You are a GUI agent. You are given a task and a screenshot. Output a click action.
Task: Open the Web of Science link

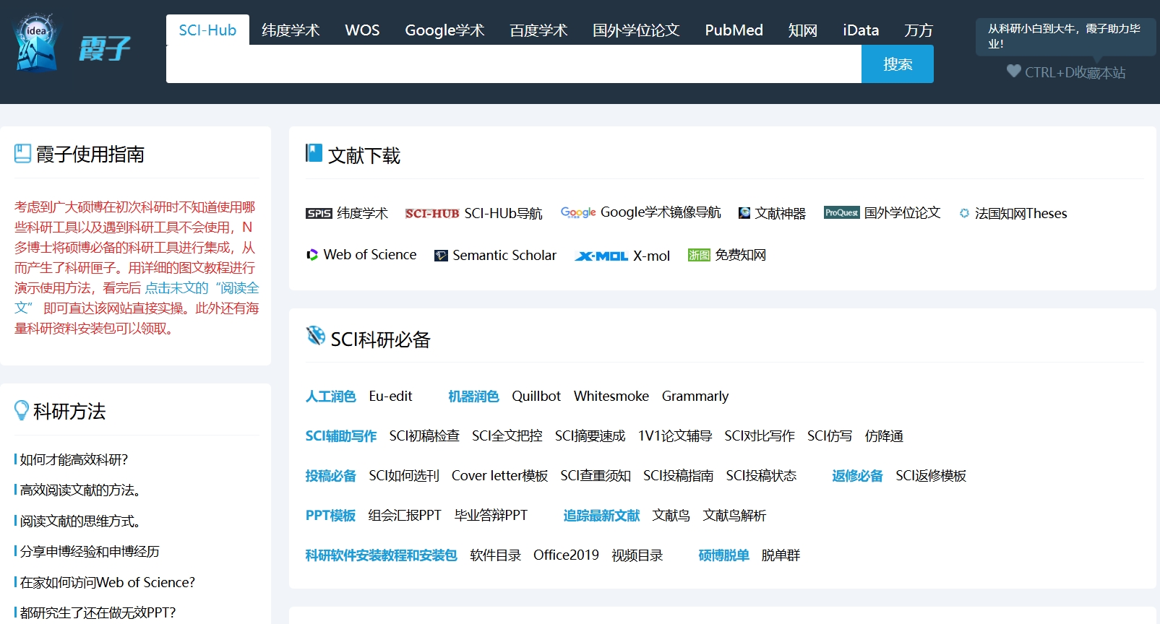[370, 255]
